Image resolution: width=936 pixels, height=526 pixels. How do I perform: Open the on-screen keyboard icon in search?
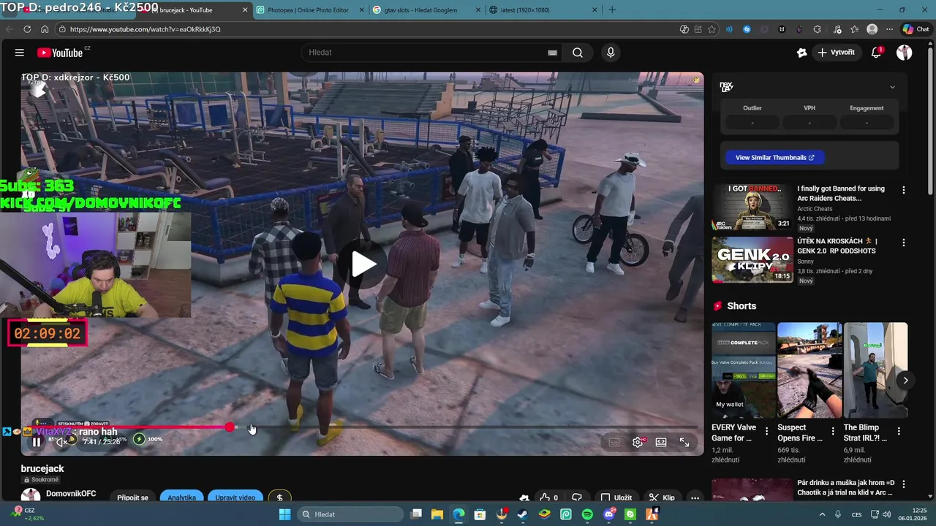(552, 53)
